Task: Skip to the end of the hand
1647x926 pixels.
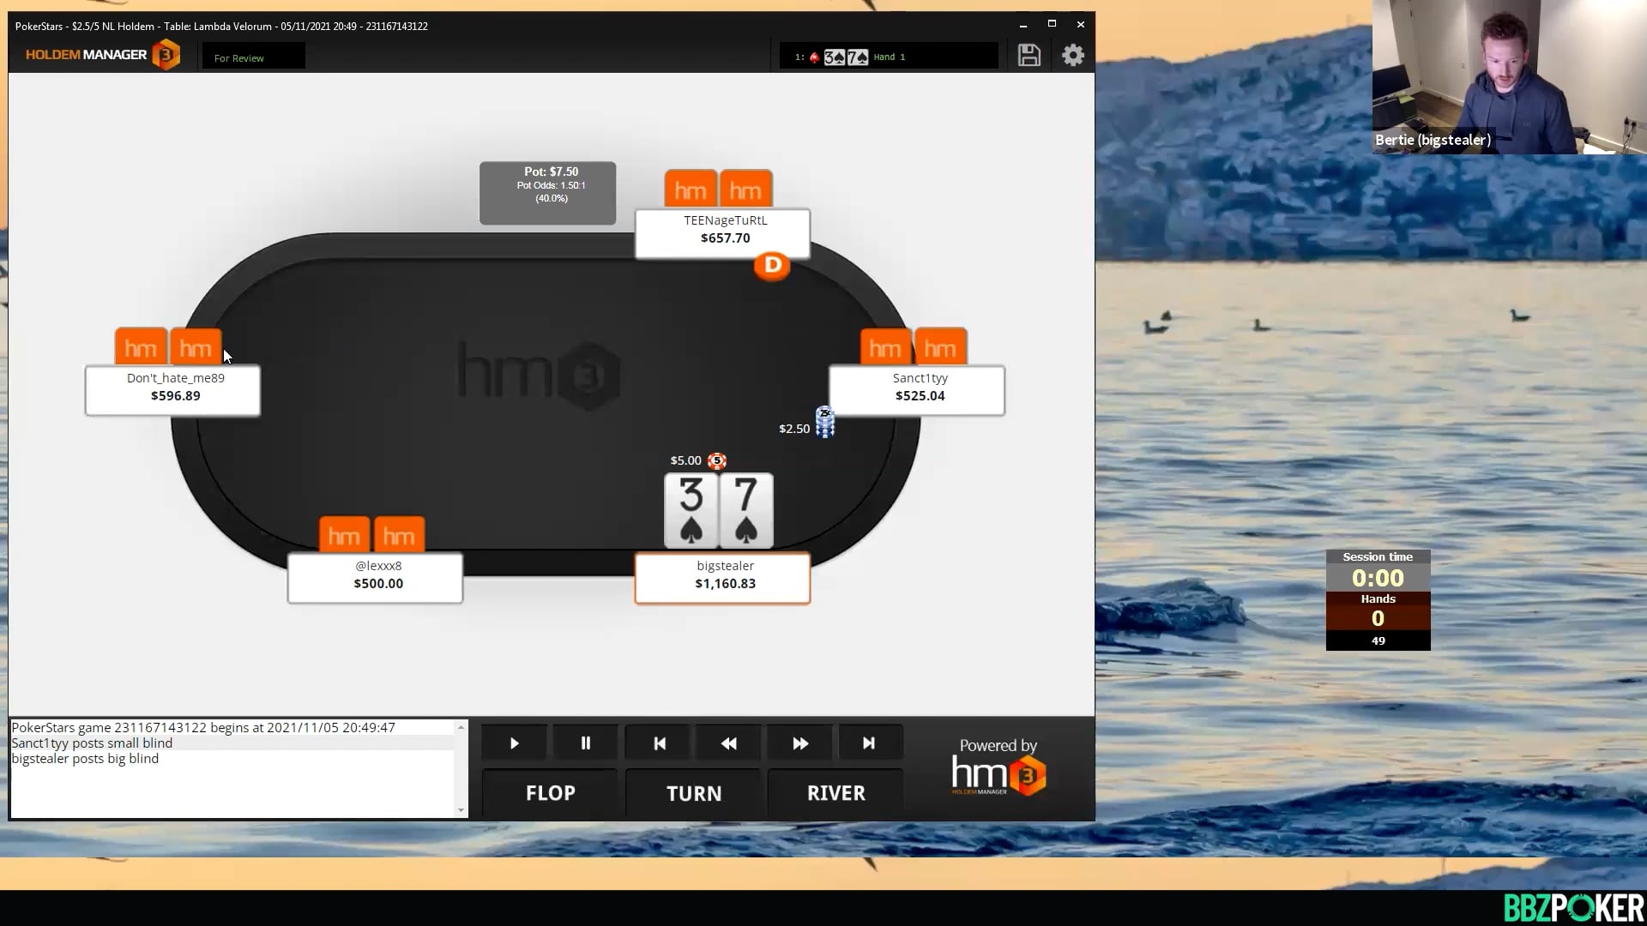Action: pyautogui.click(x=868, y=743)
